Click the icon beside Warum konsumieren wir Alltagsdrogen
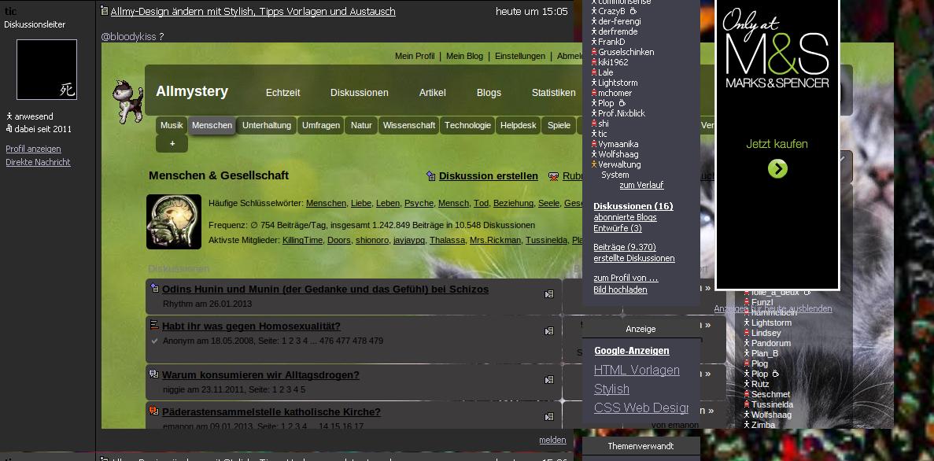Viewport: 934px width, 461px height. (x=154, y=374)
